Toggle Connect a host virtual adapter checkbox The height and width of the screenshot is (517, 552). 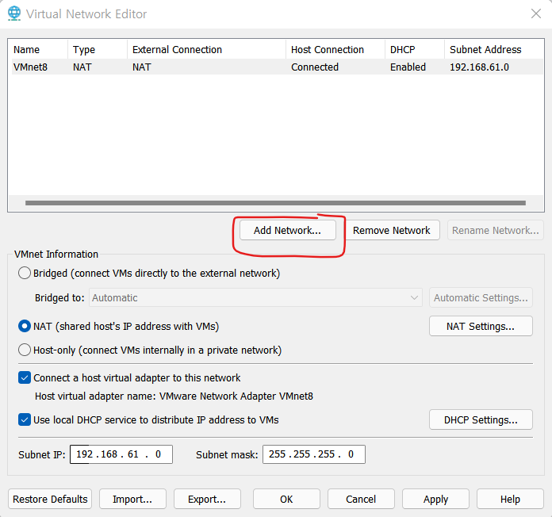25,378
